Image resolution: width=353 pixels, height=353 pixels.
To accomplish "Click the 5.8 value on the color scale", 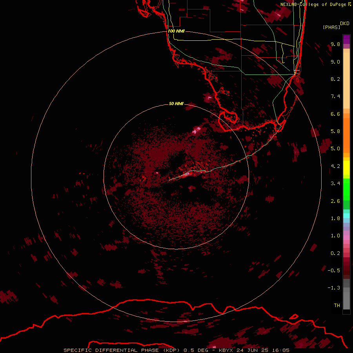I will 335,131.
